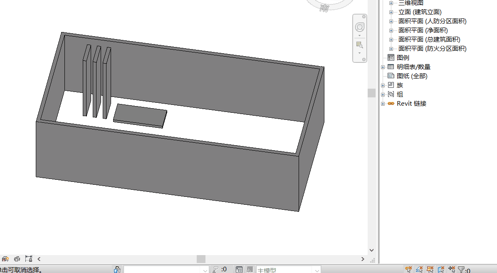
Task: Click the second view control bar icon
Action: click(x=17, y=259)
